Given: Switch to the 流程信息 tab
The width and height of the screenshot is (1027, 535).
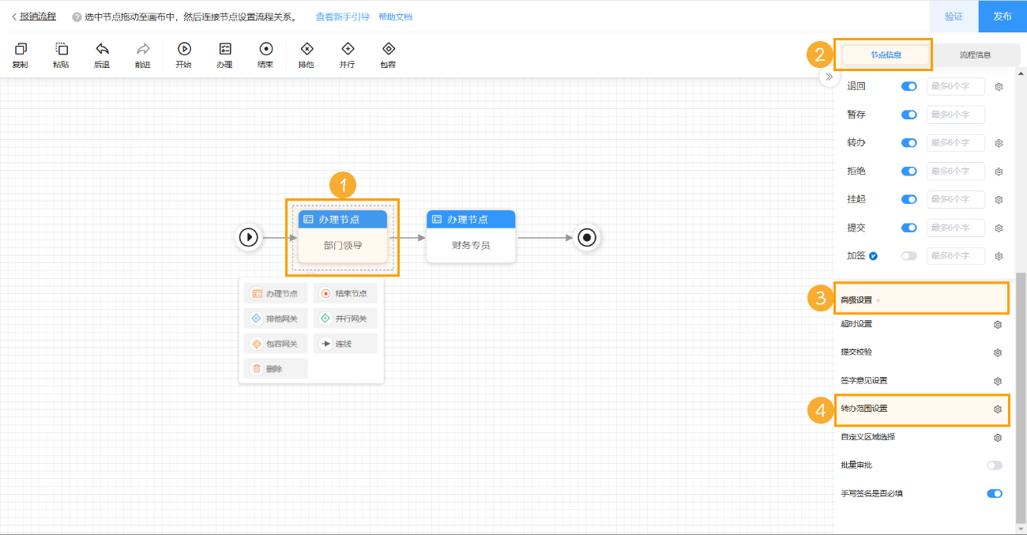Looking at the screenshot, I should click(x=975, y=55).
